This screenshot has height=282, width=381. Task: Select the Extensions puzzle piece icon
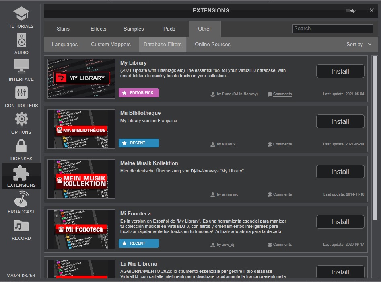pos(21,173)
